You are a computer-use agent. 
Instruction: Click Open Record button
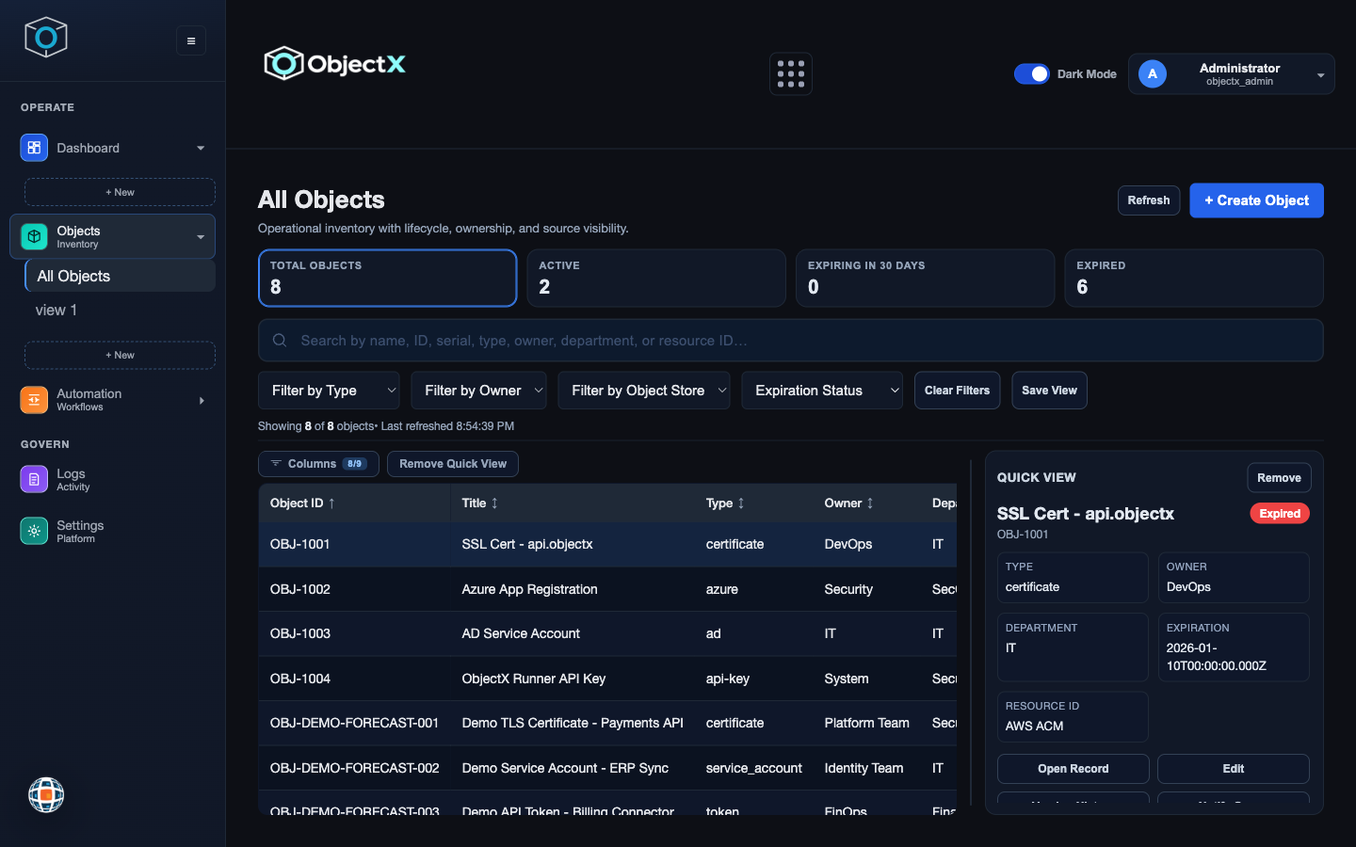click(x=1073, y=769)
